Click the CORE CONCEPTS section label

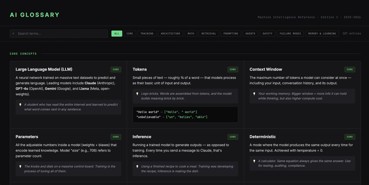pos(23,54)
